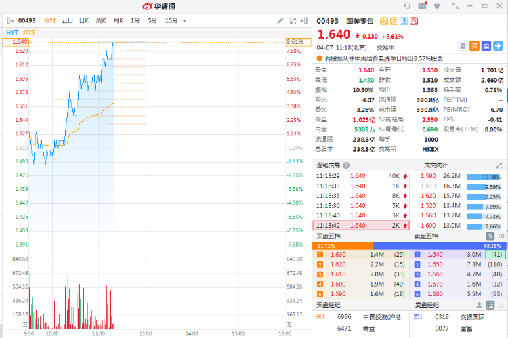Click the broker person icon beside 卖盘经纪
Screen dimensions: 508x338
479,305
